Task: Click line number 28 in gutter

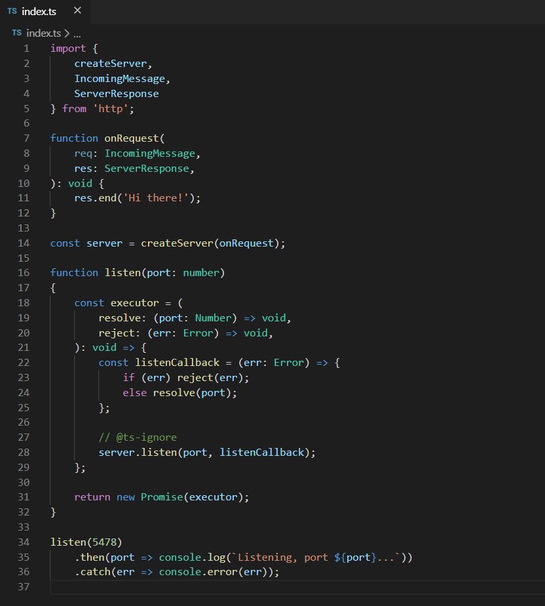Action: click(x=24, y=452)
